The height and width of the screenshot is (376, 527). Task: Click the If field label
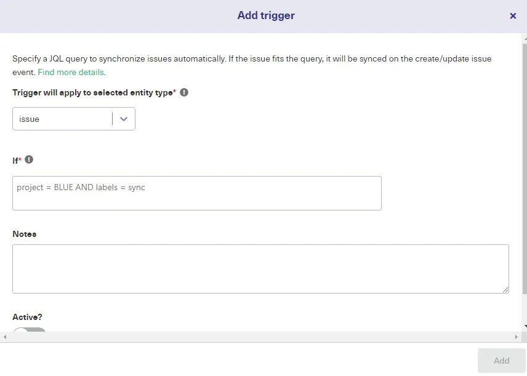15,160
